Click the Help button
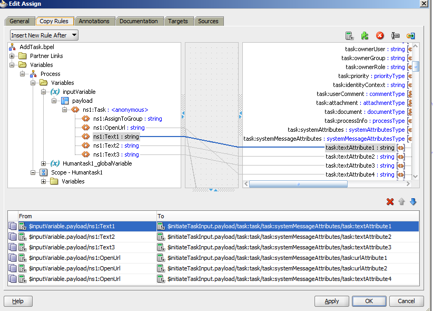Image resolution: width=433 pixels, height=311 pixels. click(x=18, y=301)
